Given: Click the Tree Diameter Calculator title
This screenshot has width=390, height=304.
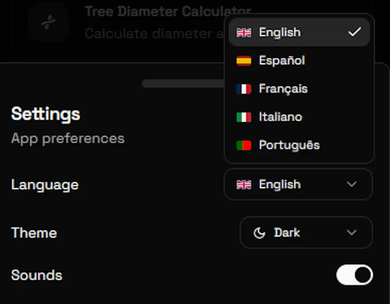Looking at the screenshot, I should pos(168,11).
